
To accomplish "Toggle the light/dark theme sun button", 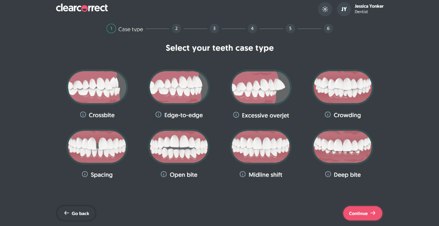I will coord(325,9).
